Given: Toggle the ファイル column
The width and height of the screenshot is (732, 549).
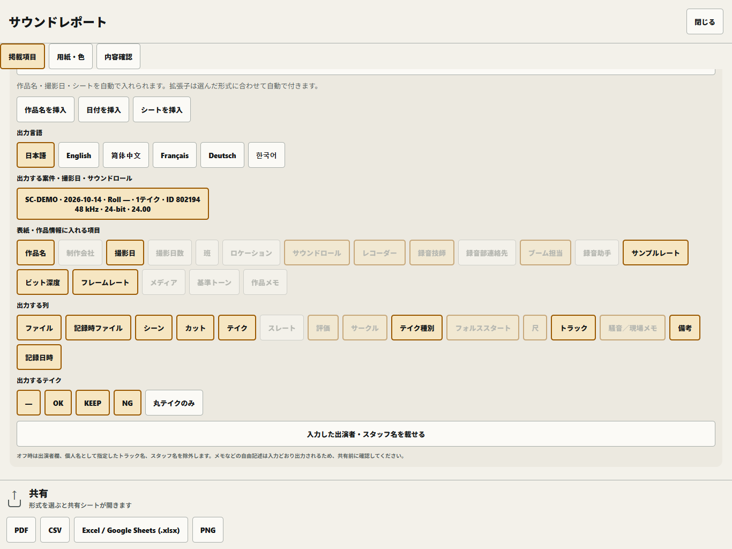Looking at the screenshot, I should click(x=39, y=328).
